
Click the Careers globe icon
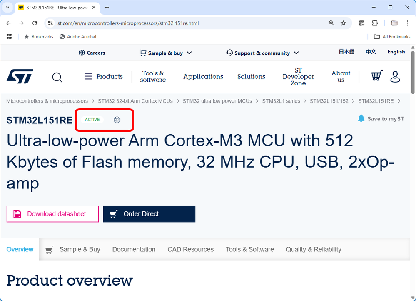[x=82, y=53]
